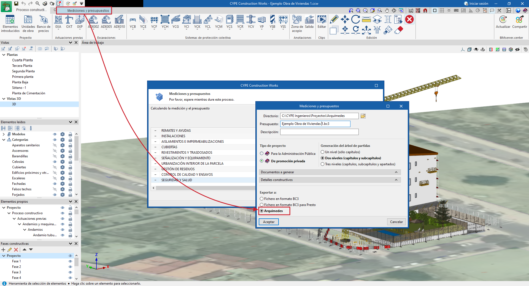Toggle visibility of Aparatos sanitarios category

[55, 145]
